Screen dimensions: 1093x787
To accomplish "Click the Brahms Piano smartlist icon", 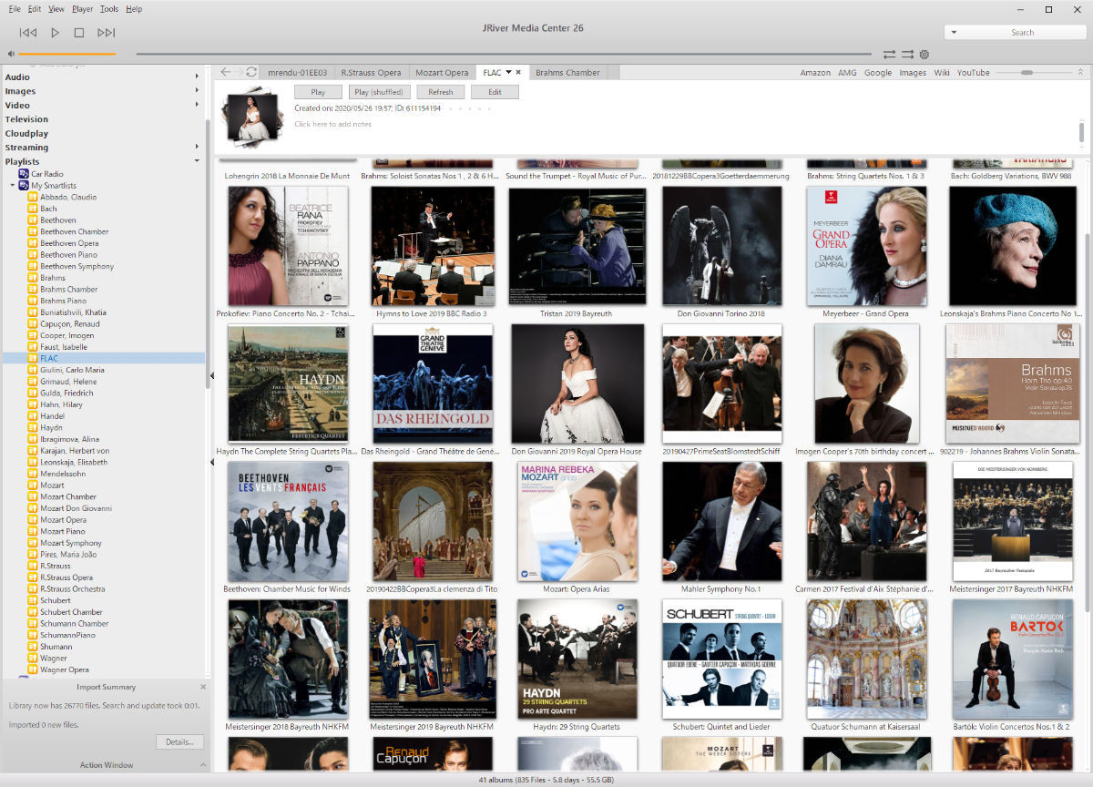I will tap(33, 301).
